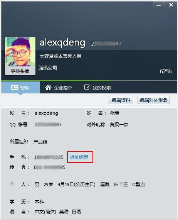Image resolution: width=178 pixels, height=220 pixels.
Task: Click the 编辑资料 button
Action: [x=121, y=100]
